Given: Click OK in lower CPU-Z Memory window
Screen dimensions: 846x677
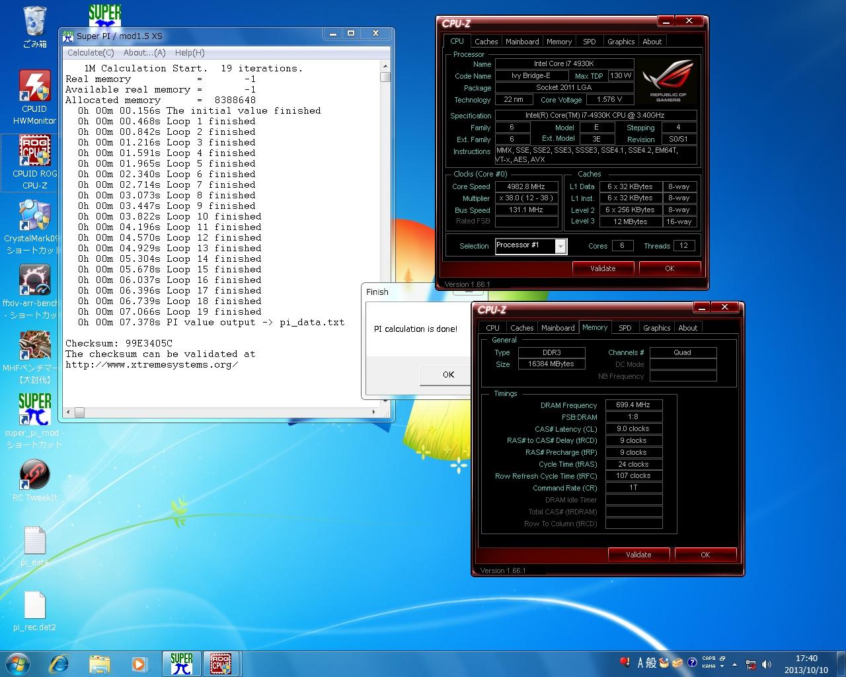Looking at the screenshot, I should click(x=705, y=555).
